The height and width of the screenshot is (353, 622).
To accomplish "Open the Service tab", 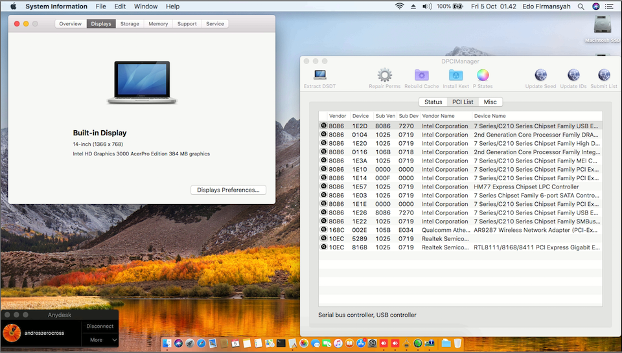I will point(215,24).
